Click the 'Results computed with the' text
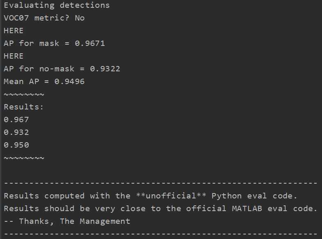322x239 pixels. point(67,196)
